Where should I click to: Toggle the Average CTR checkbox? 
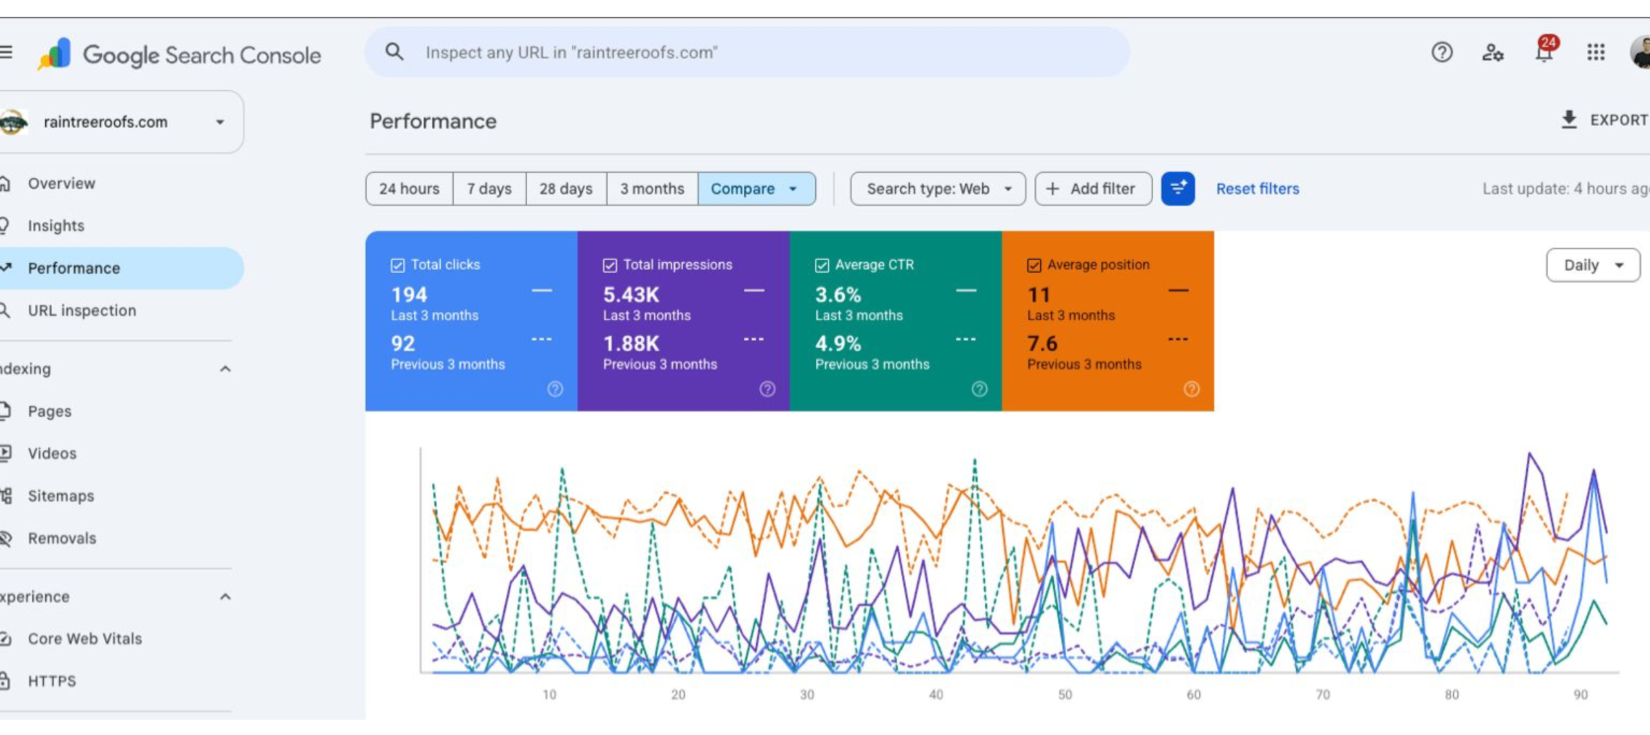click(x=822, y=265)
